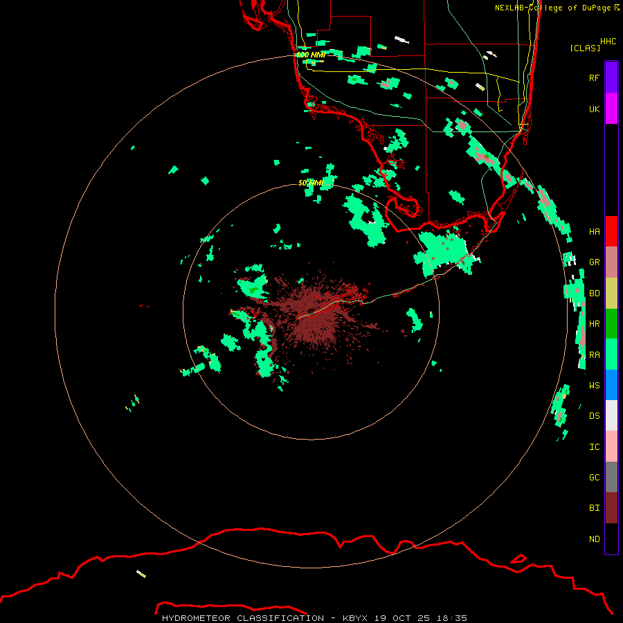
Task: Click the IC pink legend swatch
Action: pyautogui.click(x=611, y=446)
